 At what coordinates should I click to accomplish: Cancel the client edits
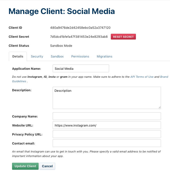point(47,166)
